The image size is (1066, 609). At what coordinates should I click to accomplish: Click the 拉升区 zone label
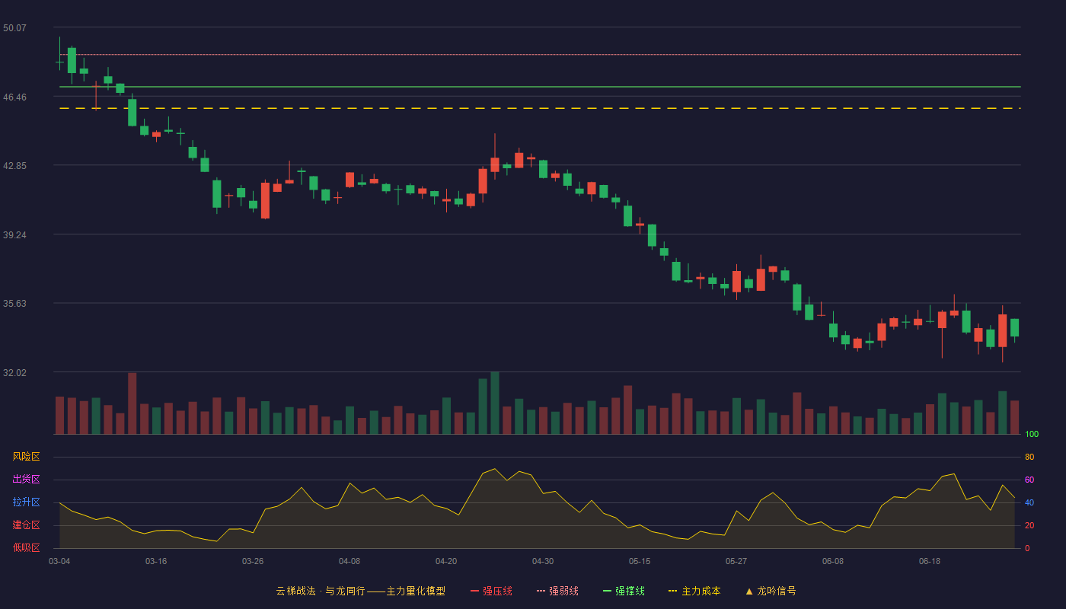click(x=27, y=502)
